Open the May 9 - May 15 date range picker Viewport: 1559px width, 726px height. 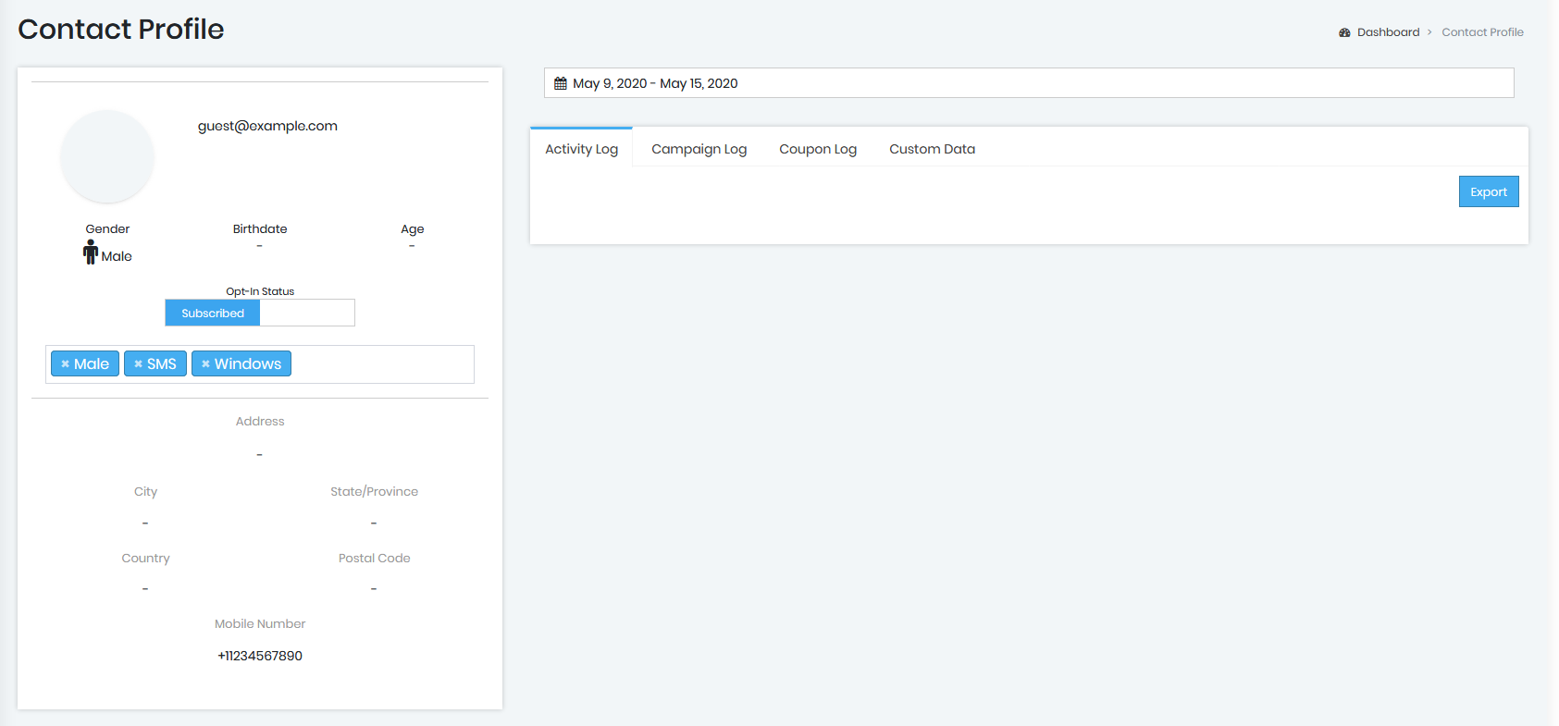click(x=1029, y=83)
